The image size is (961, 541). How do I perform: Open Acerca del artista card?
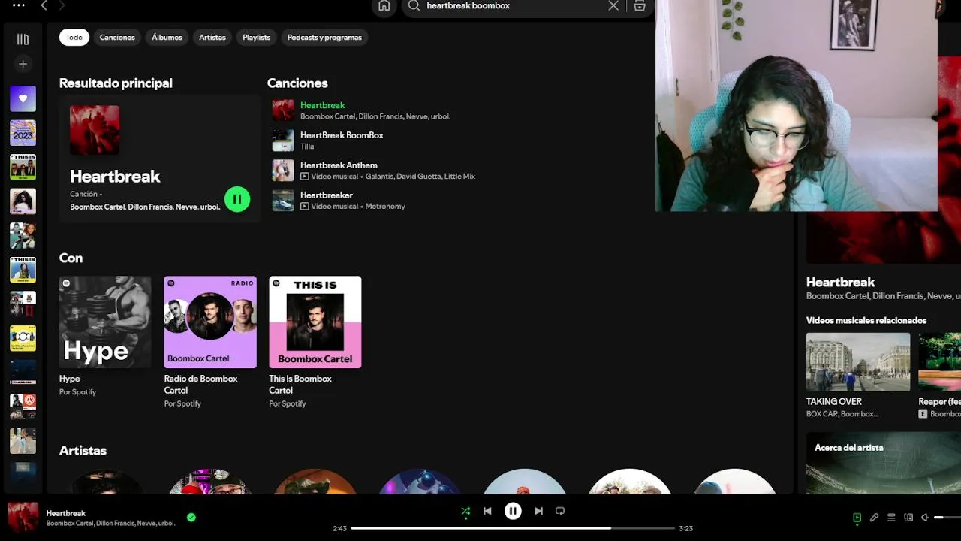coord(884,463)
